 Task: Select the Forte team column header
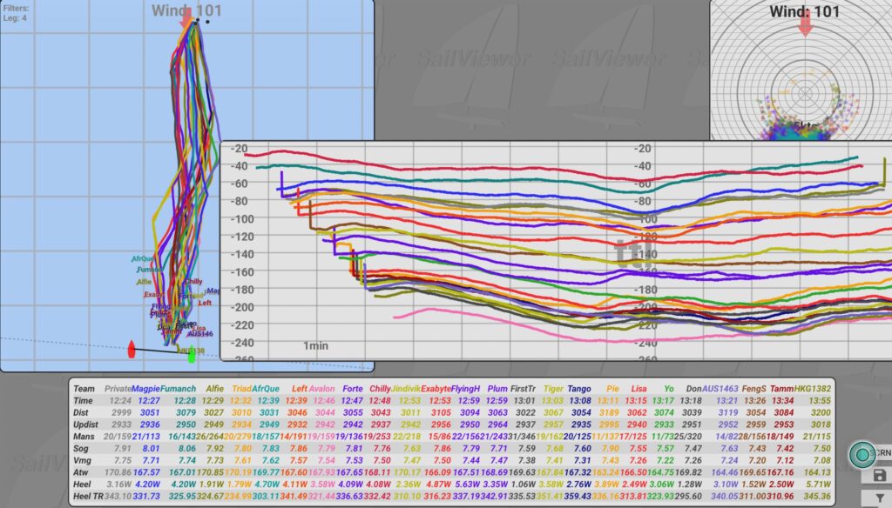353,389
